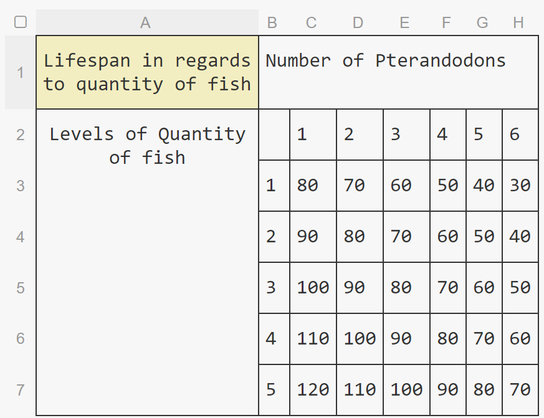
Task: Select cell C7 containing 120
Action: (x=313, y=390)
